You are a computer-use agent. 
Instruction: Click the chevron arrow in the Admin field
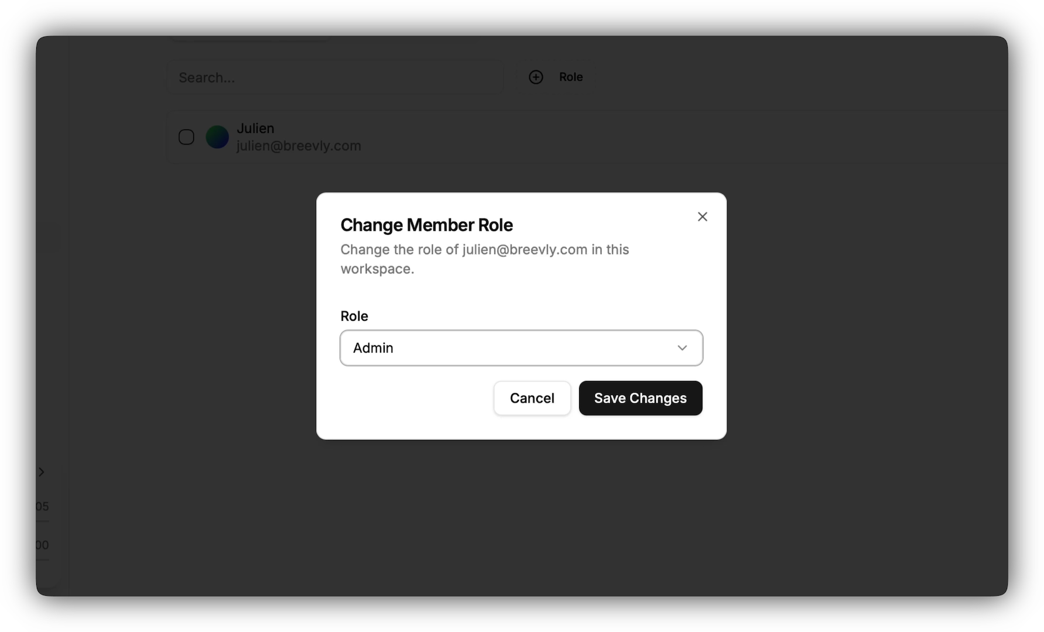pos(682,348)
